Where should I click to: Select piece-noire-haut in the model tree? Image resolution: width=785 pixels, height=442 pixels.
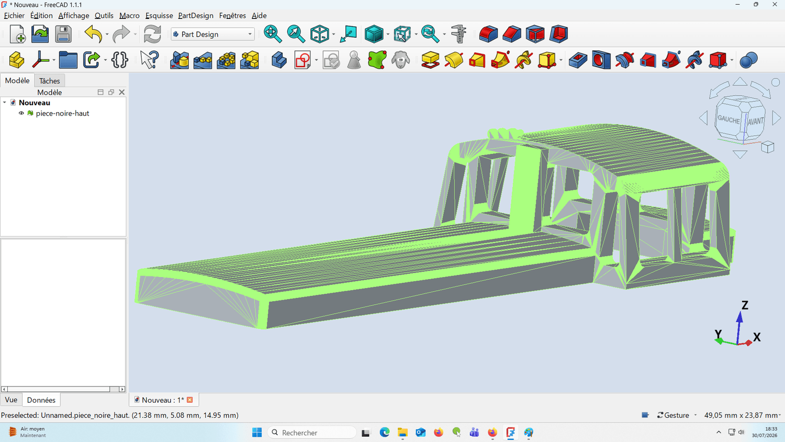(63, 113)
